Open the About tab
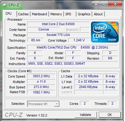The height and width of the screenshot is (121, 125). click(x=98, y=14)
